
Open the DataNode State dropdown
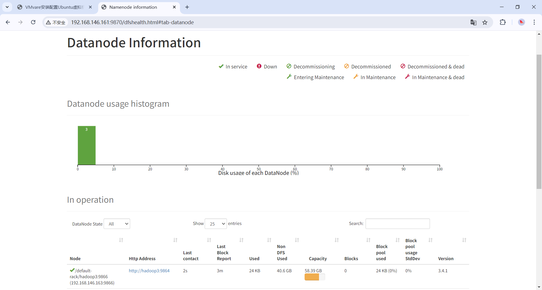117,224
